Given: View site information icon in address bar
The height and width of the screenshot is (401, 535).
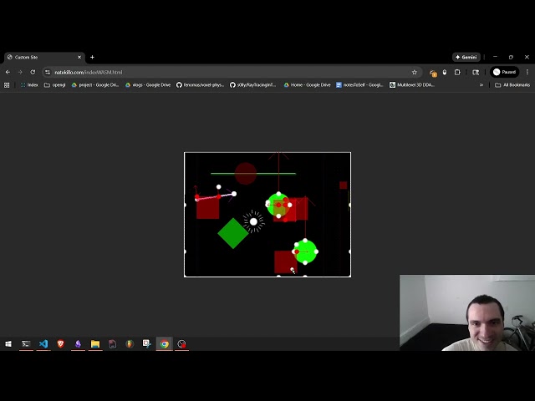Looking at the screenshot, I should click(x=48, y=72).
